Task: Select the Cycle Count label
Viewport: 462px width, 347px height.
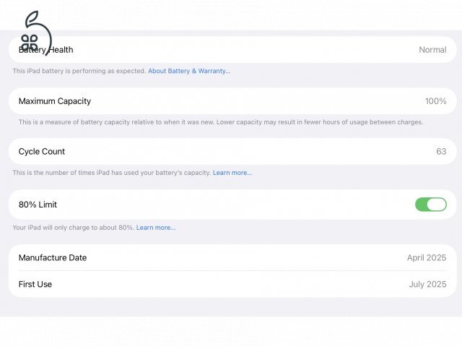Action: click(42, 152)
